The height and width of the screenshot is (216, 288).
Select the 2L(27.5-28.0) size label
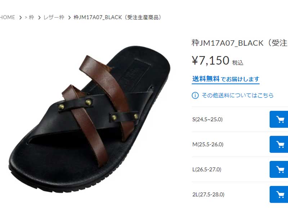[x=208, y=194]
